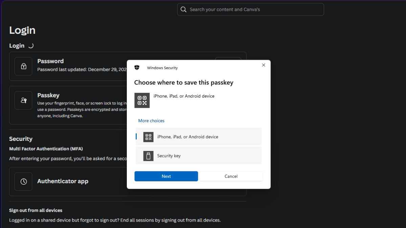The image size is (406, 228).
Task: Click the Next button
Action: pos(166,176)
